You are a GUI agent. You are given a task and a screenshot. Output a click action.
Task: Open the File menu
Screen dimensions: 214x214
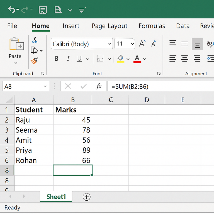12,26
